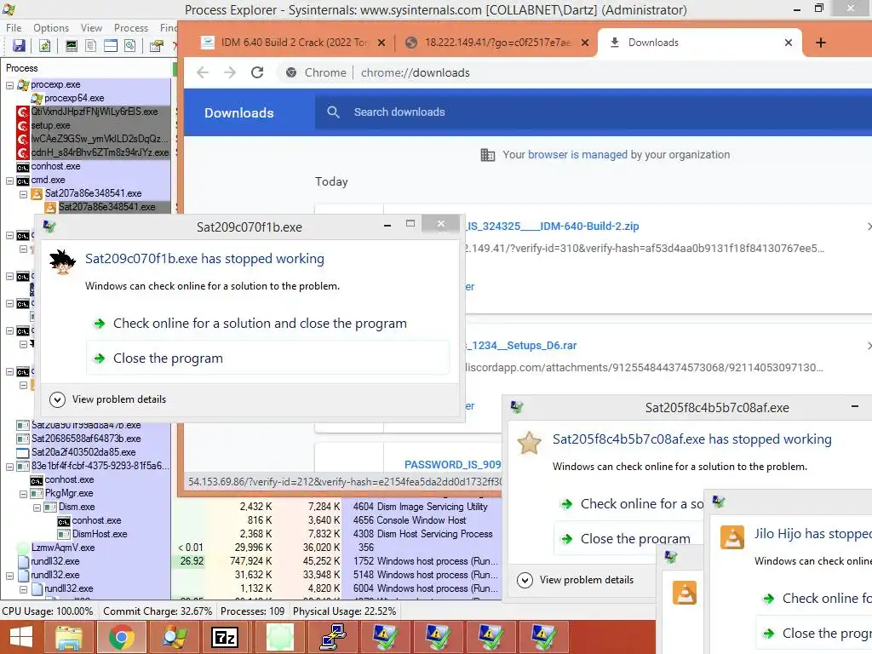
Task: Click Chrome's reload page icon
Action: pos(257,72)
